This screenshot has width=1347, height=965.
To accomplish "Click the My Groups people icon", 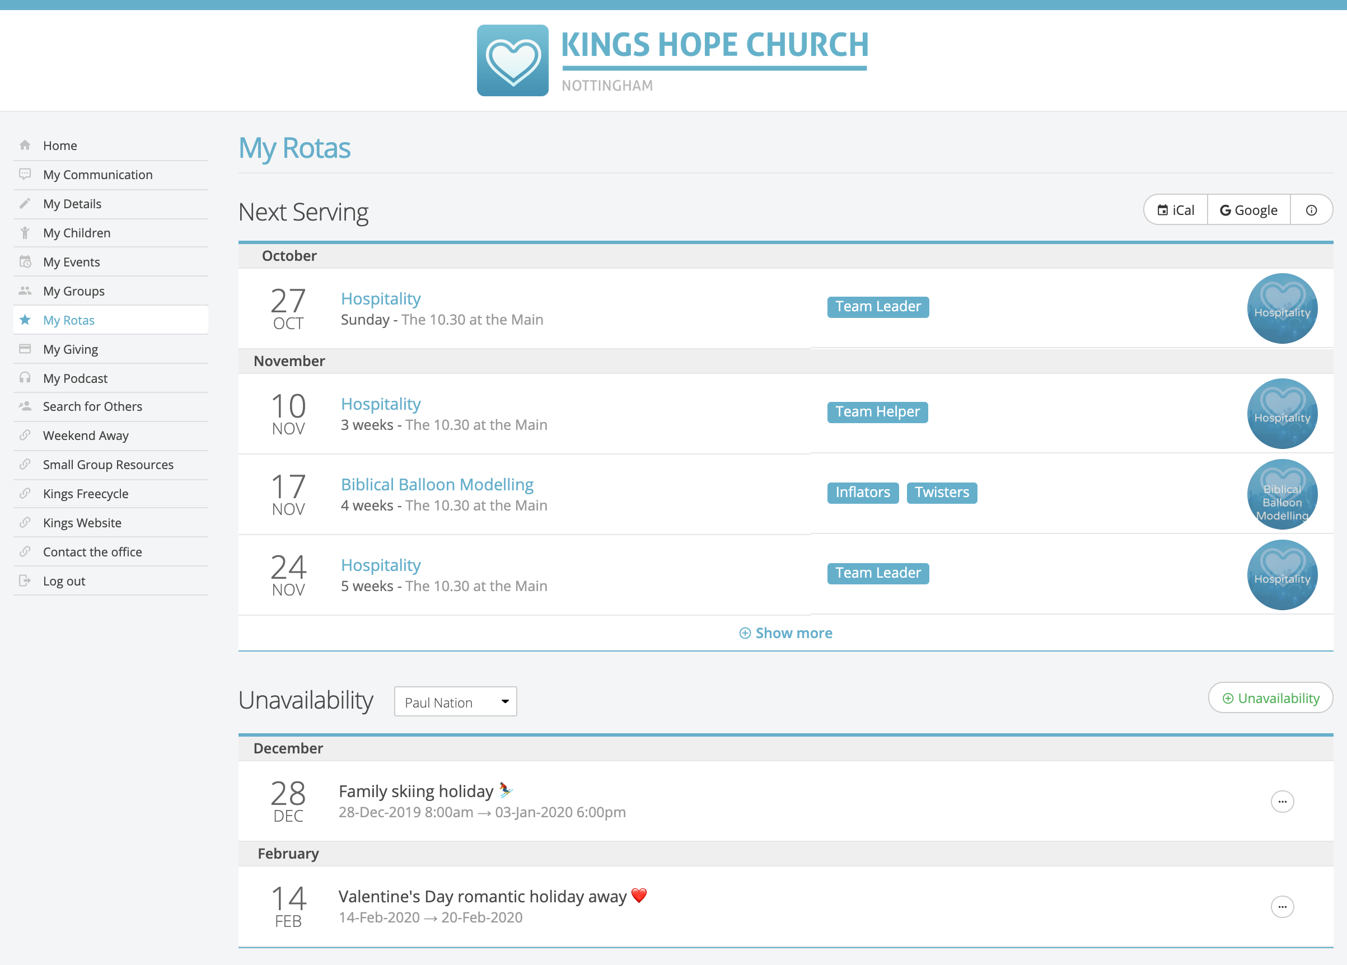I will (25, 291).
